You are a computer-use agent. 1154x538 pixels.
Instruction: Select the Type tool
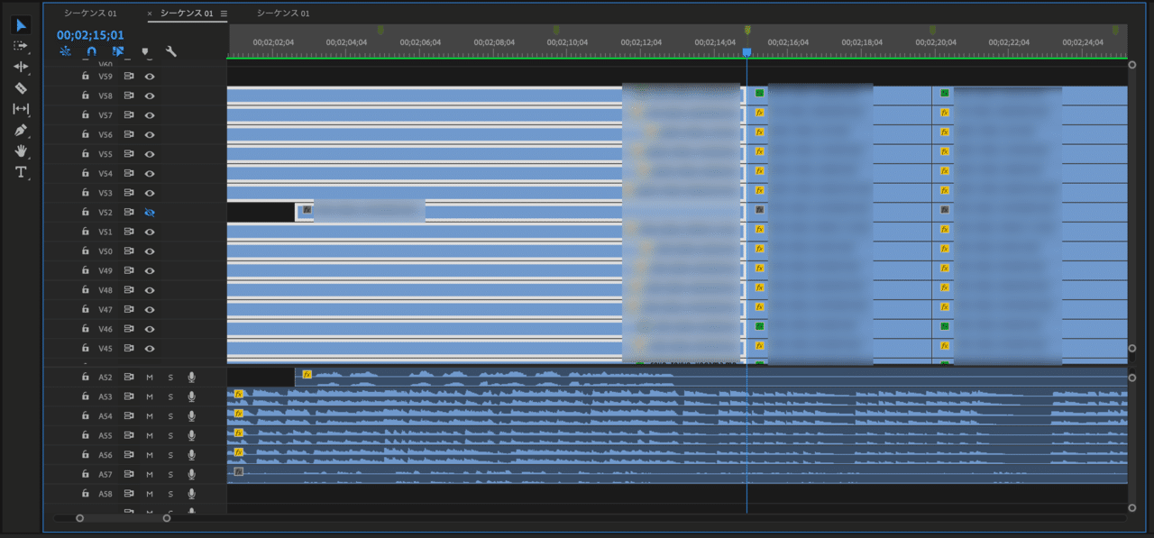(x=22, y=171)
